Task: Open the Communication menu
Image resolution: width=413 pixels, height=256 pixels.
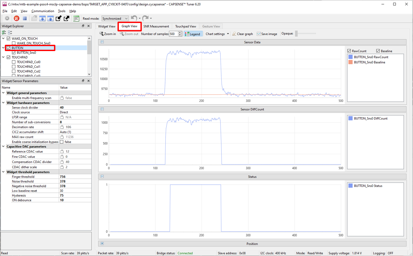Action: 43,11
